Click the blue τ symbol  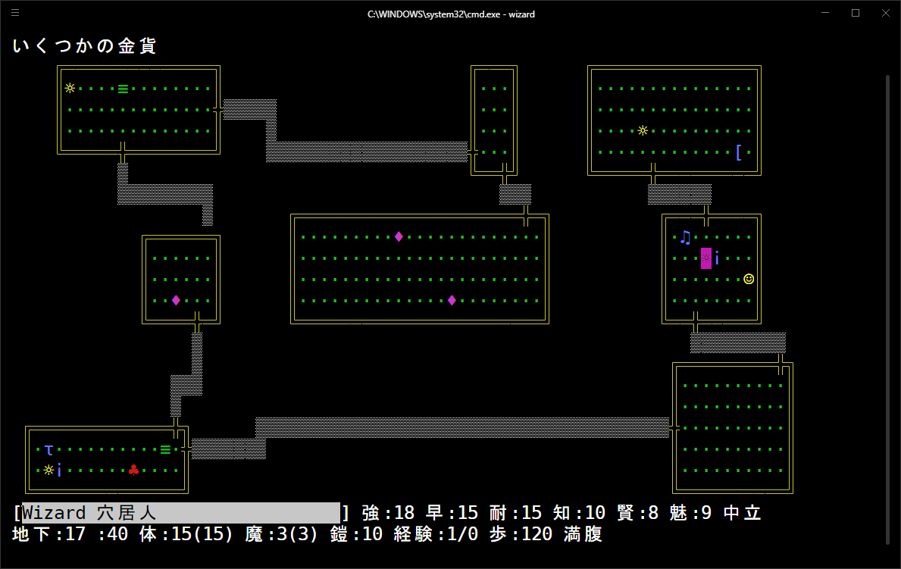(48, 449)
